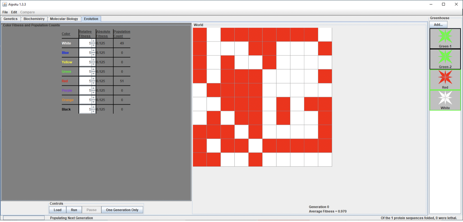Decrease Orange relative fitness with down arrow
Viewport: 463px width, 222px height.
tap(93, 102)
